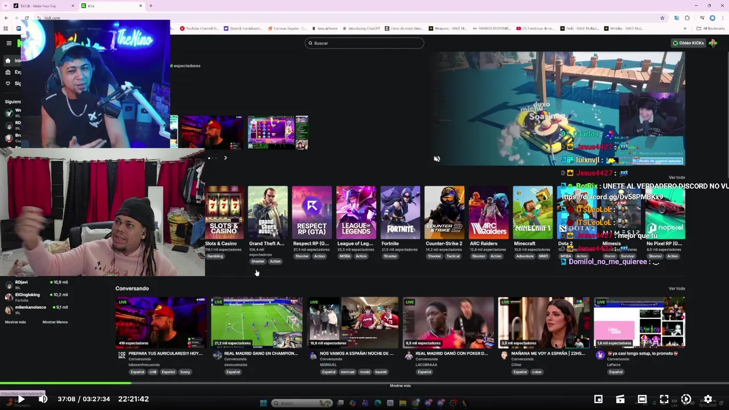The width and height of the screenshot is (729, 410).
Task: Open the Slots & Casino category
Action: (224, 212)
